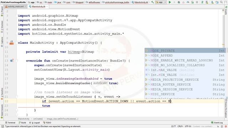Collapse the onCreate function fold marker
Viewport: 228px width, 128px height.
[16, 61]
